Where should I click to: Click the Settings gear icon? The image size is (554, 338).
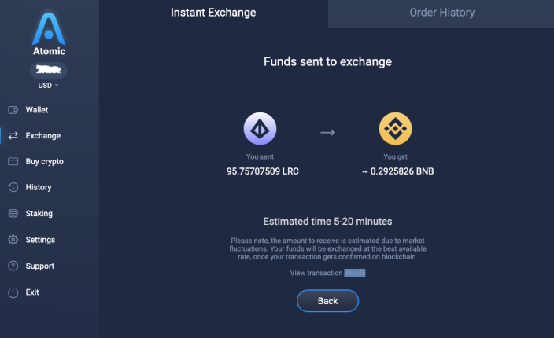click(x=13, y=240)
